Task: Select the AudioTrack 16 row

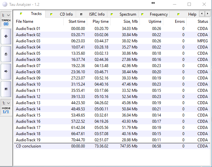Action: 112,121
